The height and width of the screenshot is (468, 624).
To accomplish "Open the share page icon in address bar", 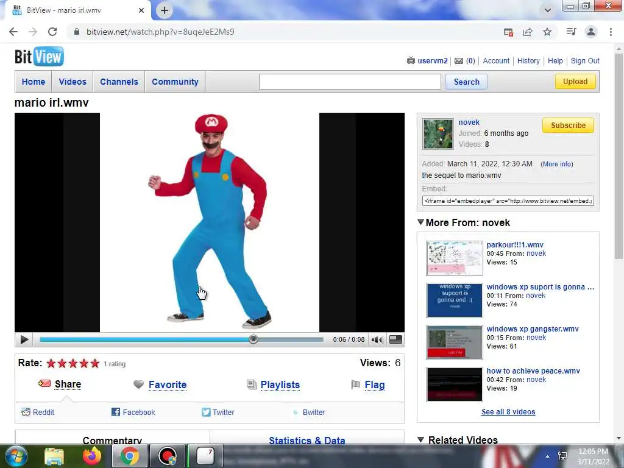I will coord(528,32).
